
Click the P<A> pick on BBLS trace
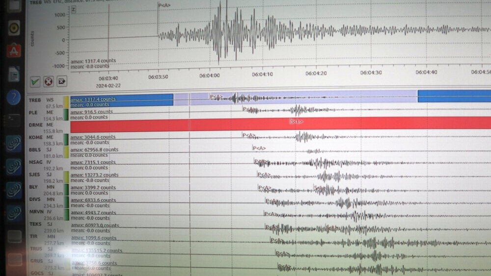tap(259, 148)
